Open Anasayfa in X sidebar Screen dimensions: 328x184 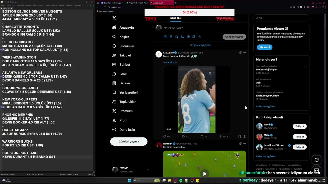click(123, 28)
